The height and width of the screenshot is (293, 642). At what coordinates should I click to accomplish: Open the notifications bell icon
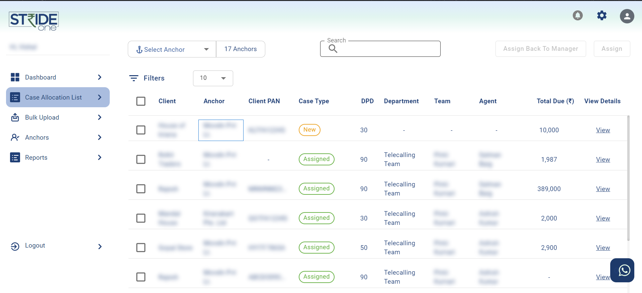pyautogui.click(x=578, y=15)
